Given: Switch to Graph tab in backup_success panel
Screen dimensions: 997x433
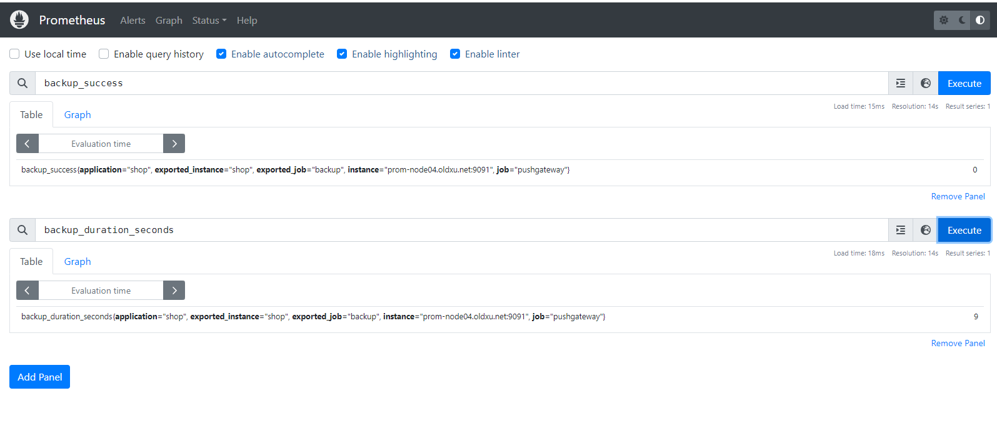Looking at the screenshot, I should pos(78,115).
